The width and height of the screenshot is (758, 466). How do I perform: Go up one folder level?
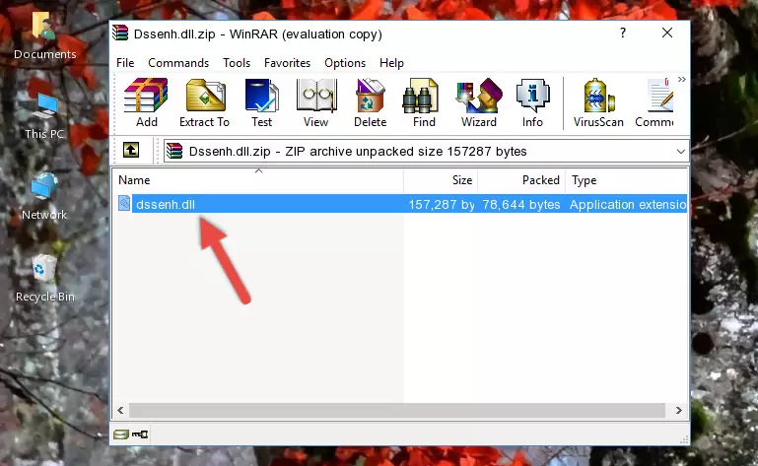point(131,150)
